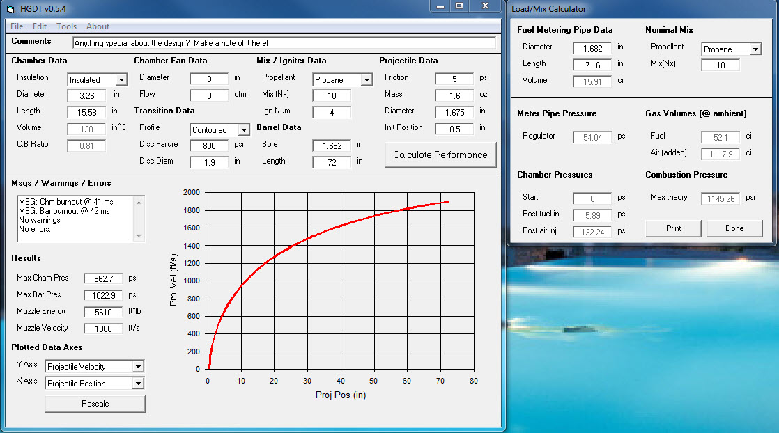Expand the Nominal Mix Propellant dropdown
Image resolution: width=779 pixels, height=433 pixels.
pyautogui.click(x=755, y=49)
